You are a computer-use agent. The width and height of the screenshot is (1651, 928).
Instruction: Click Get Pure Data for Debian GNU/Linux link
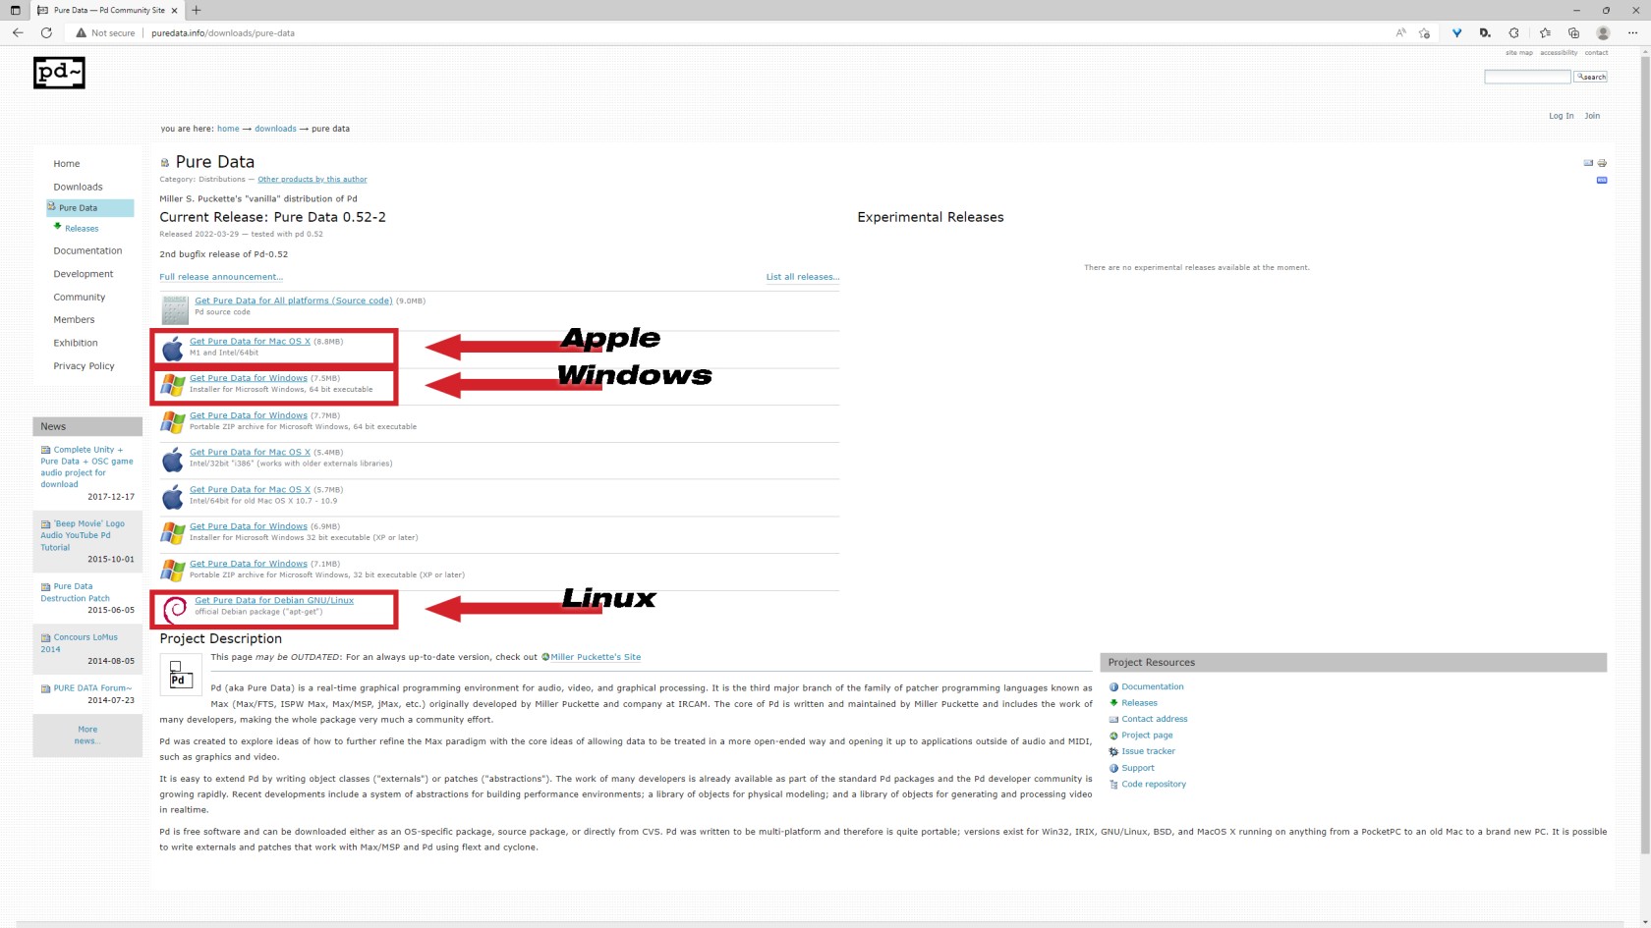tap(274, 600)
